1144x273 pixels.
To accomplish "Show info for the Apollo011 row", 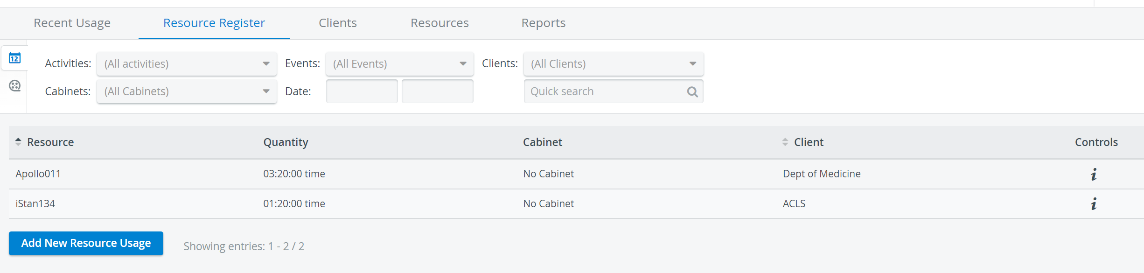I will [x=1094, y=174].
